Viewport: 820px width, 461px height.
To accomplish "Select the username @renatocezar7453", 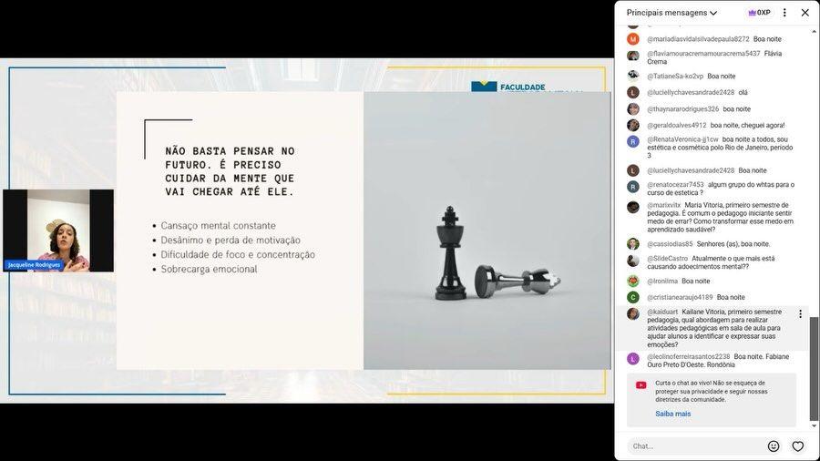I will 675,185.
